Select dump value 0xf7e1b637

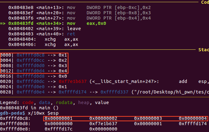point(103,124)
